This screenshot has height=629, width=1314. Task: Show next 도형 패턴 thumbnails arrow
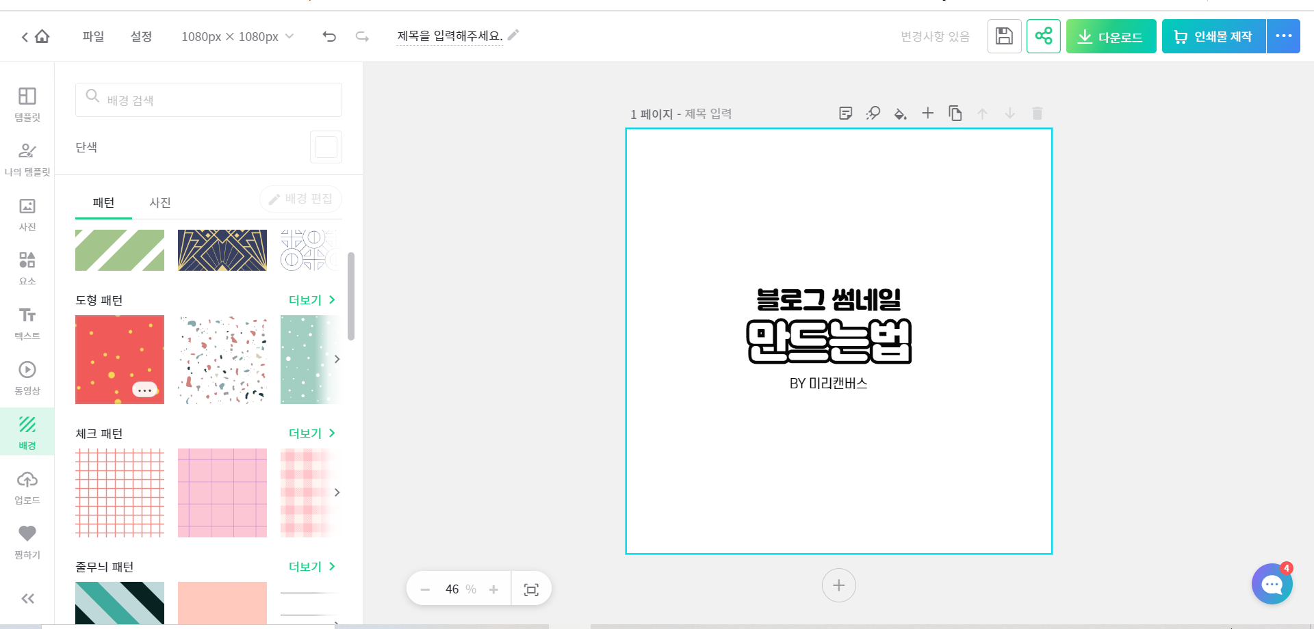(x=337, y=359)
